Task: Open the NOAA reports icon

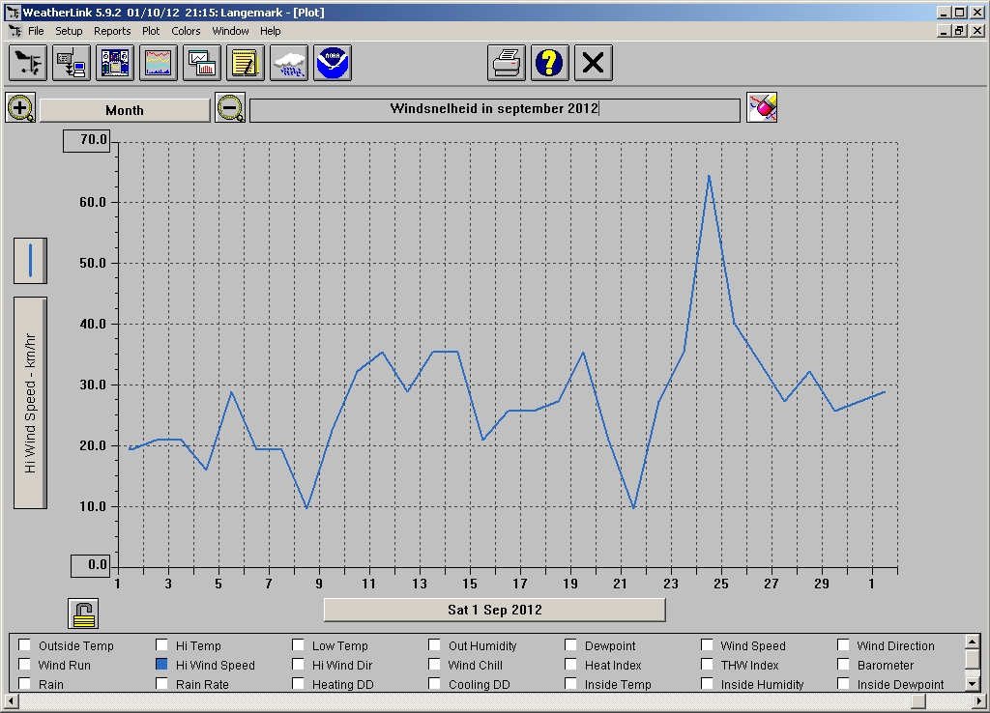Action: 333,63
